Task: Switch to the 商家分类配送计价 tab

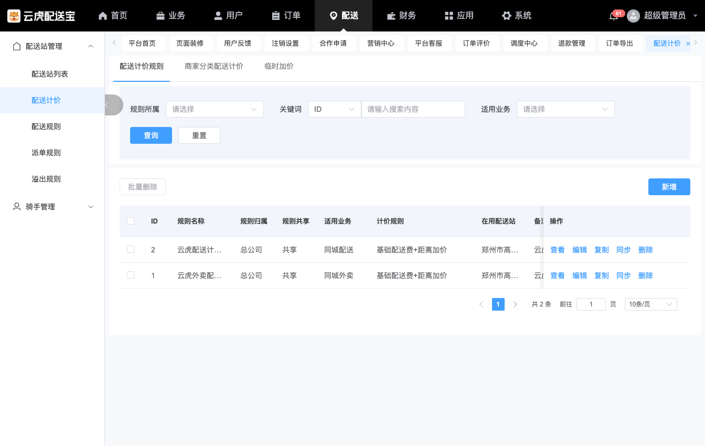Action: [214, 66]
